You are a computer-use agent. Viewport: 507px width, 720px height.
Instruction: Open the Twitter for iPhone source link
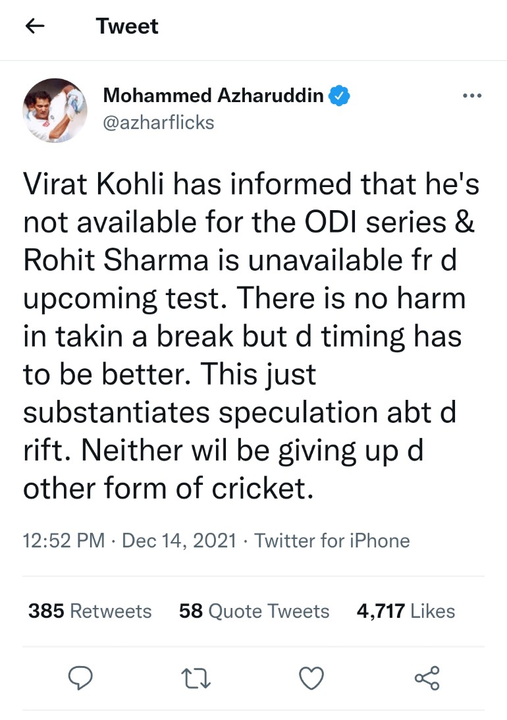coord(332,541)
